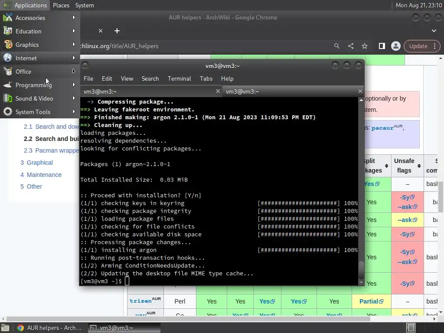Screen dimensions: 444x333
Task: Expand Programming submenu arrow
Action: tap(74, 85)
